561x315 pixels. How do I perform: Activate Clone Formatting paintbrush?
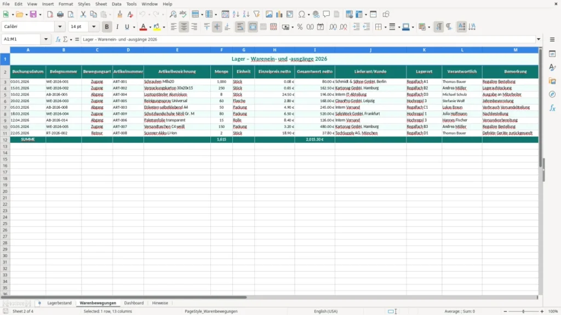tap(120, 14)
